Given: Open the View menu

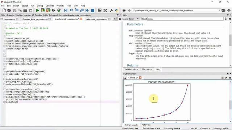Looking at the screenshot, I should [76, 6].
